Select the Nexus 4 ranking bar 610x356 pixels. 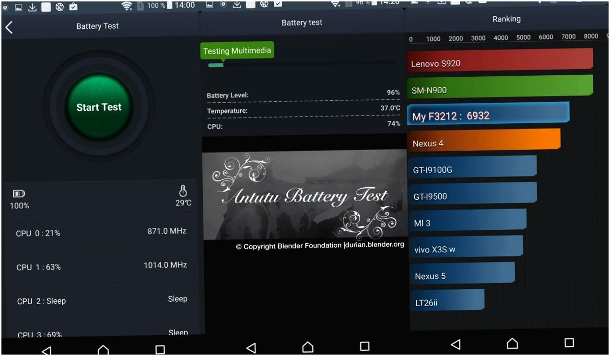(484, 141)
